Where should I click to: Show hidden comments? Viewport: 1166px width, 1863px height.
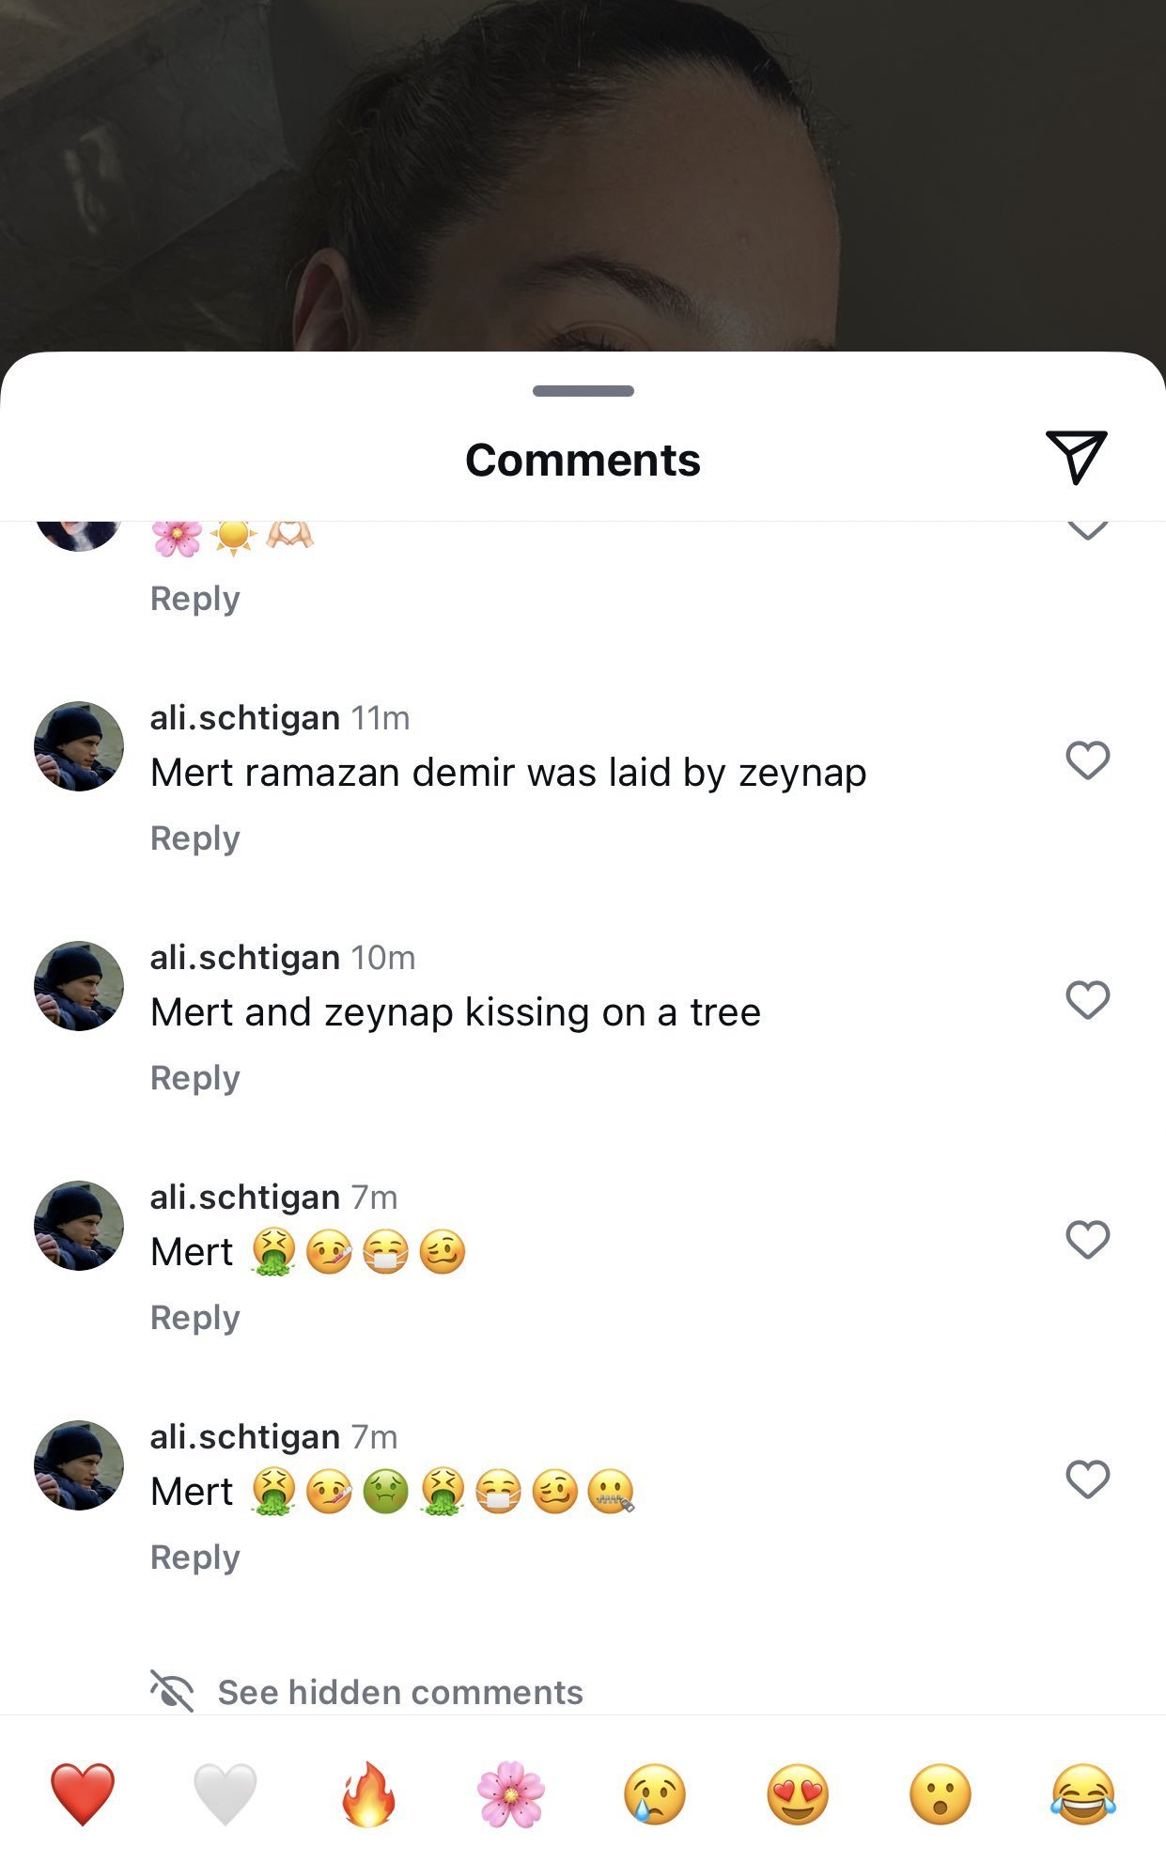coord(399,1692)
